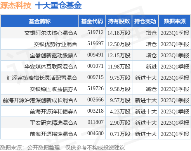Select fund 平安研究精选混合A

54,123
